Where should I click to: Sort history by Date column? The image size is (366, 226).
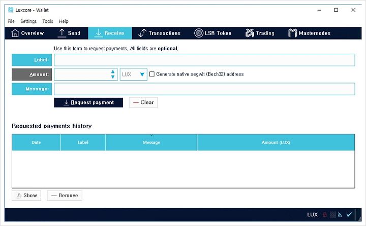36,142
